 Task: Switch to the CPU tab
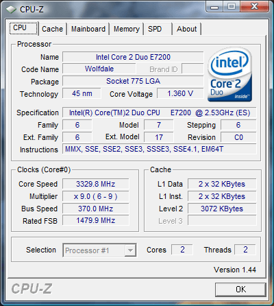tap(24, 28)
